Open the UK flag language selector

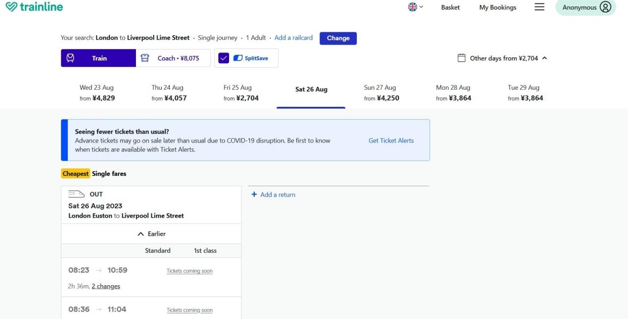point(416,7)
